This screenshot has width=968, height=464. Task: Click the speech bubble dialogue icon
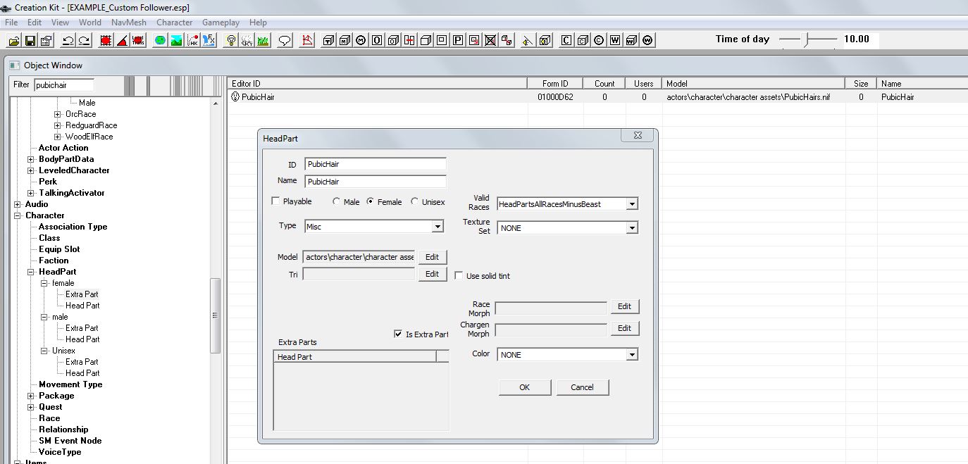[x=285, y=40]
